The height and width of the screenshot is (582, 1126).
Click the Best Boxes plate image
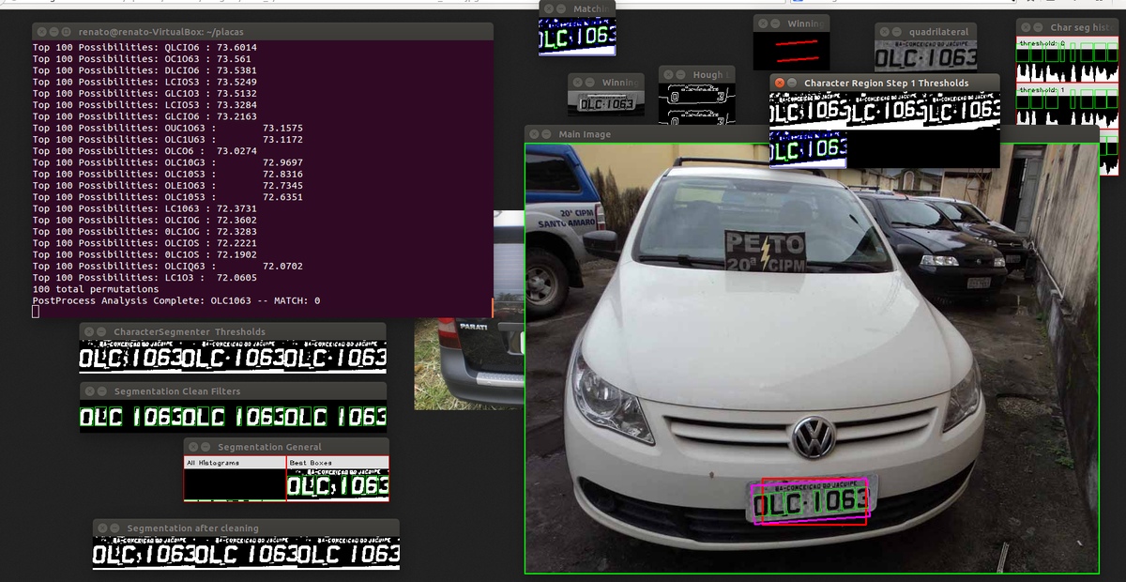click(337, 485)
